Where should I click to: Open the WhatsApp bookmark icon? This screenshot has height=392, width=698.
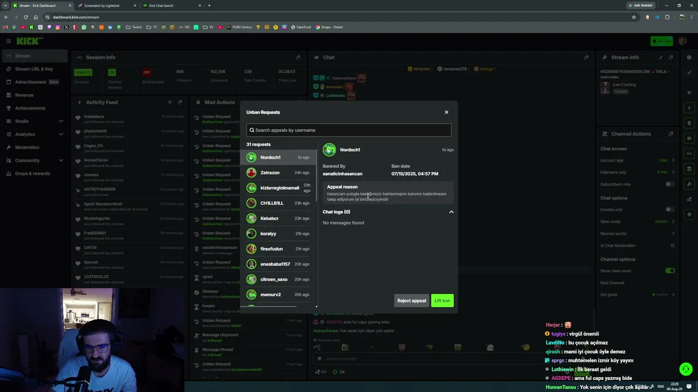84,27
